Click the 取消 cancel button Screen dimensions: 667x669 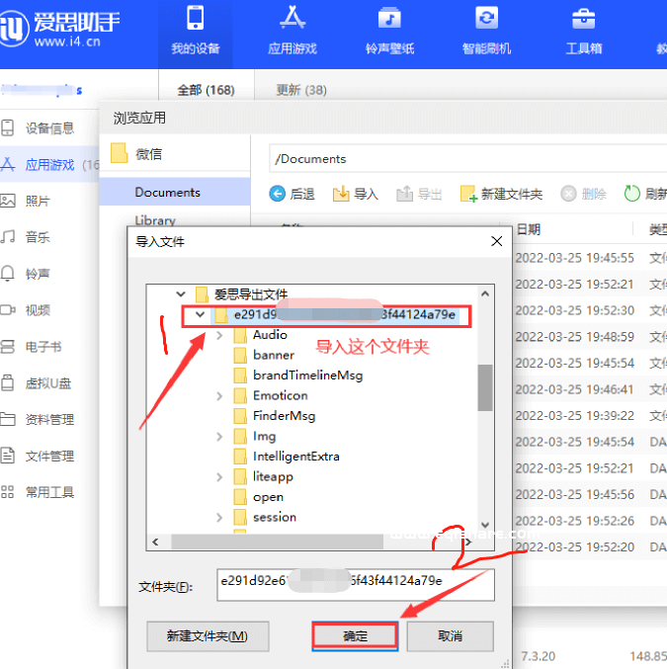[450, 635]
